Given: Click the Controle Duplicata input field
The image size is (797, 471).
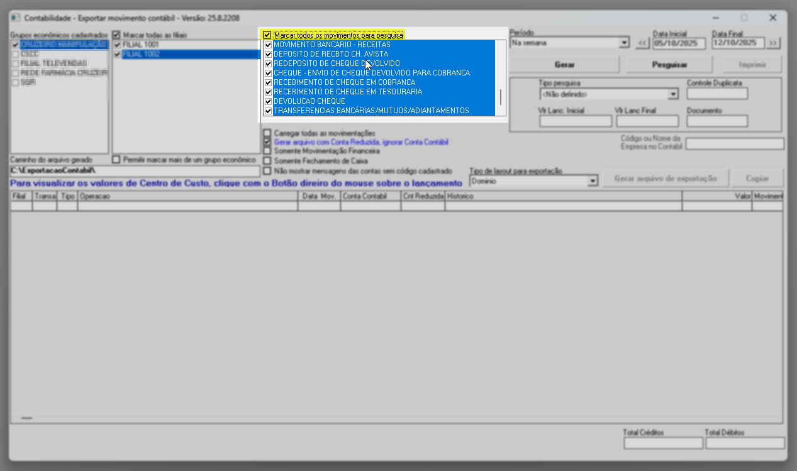Looking at the screenshot, I should [x=717, y=94].
